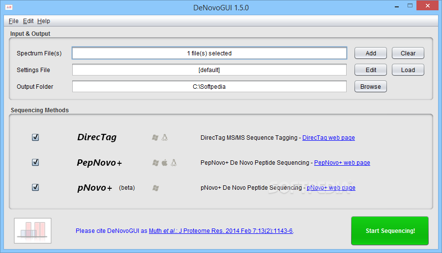442x253 pixels.
Task: Click the Windows icon next to pNovo+
Action: click(155, 188)
